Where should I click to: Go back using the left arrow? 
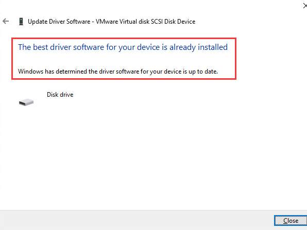pos(6,21)
